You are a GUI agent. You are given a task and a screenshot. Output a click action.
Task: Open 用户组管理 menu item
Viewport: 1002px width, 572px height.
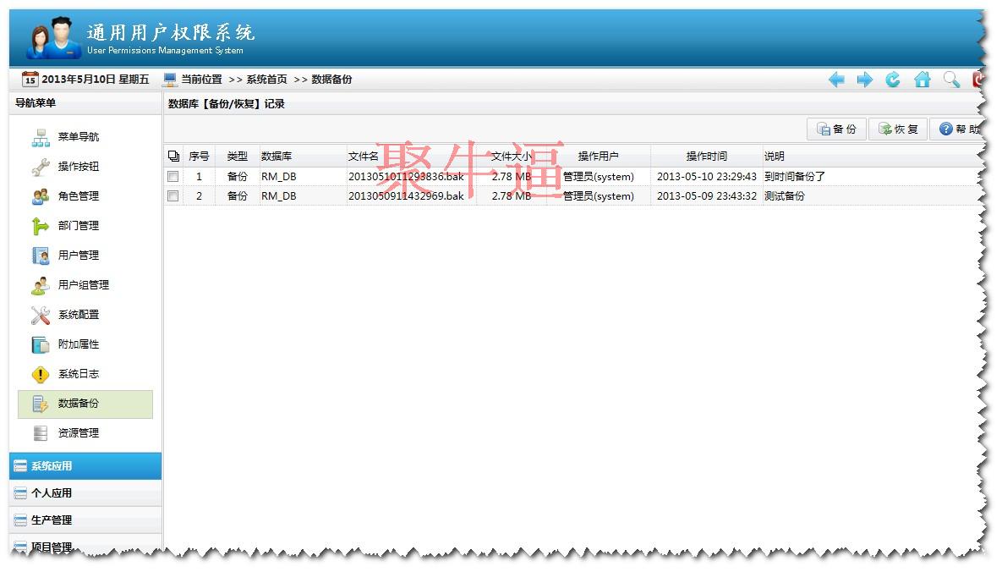[x=83, y=285]
